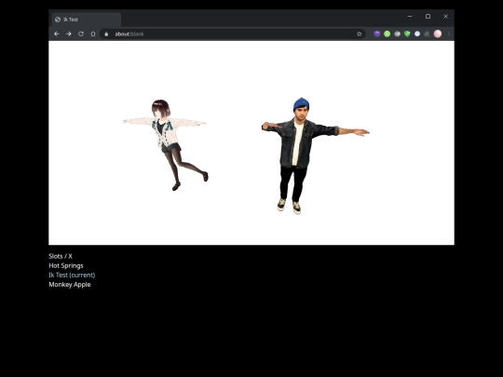
Task: Open the white round extension icon
Action: 417,34
